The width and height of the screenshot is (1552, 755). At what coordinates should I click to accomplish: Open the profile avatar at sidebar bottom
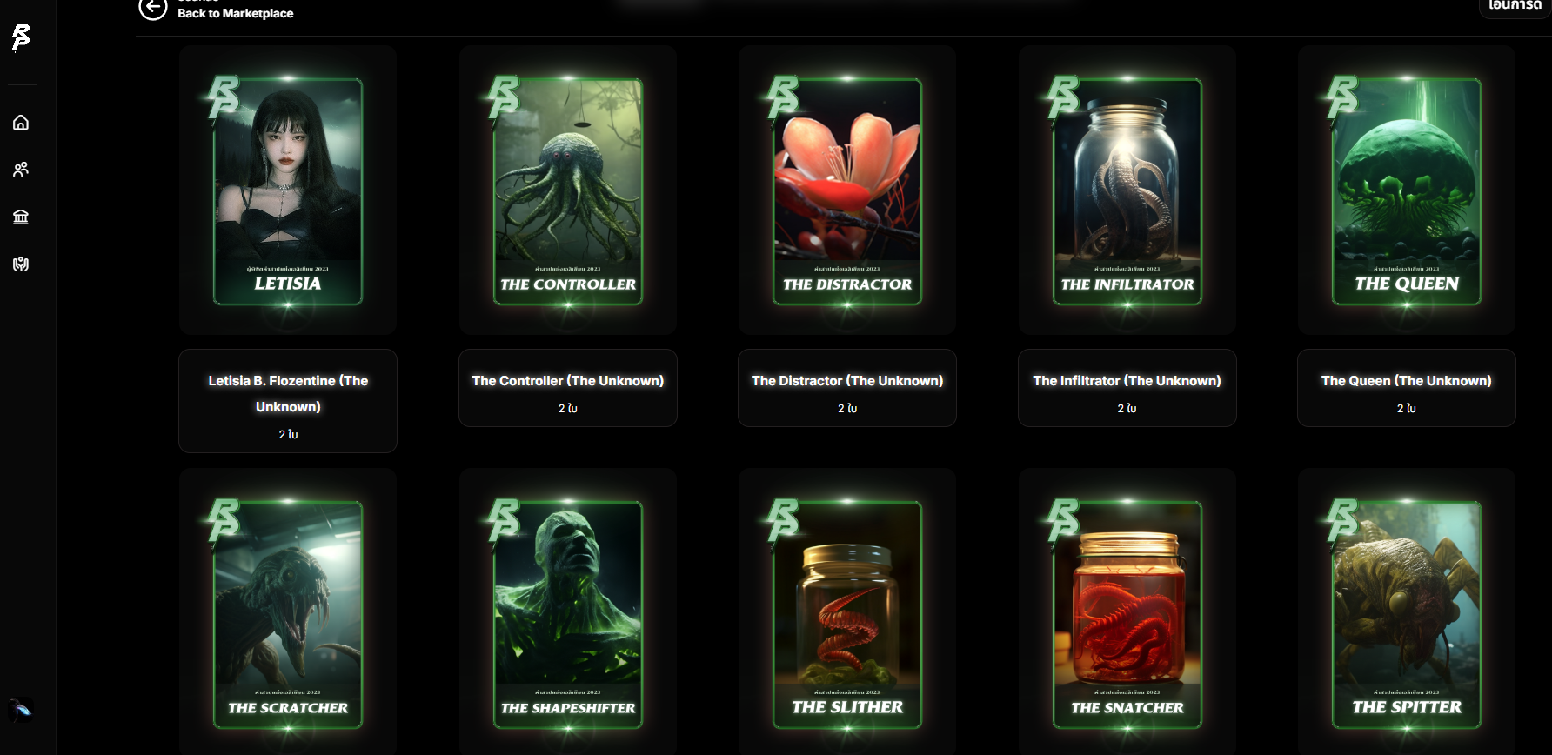(21, 710)
